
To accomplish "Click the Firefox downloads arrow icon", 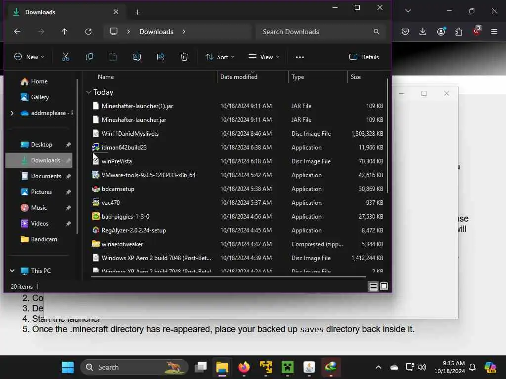I will pyautogui.click(x=423, y=31).
